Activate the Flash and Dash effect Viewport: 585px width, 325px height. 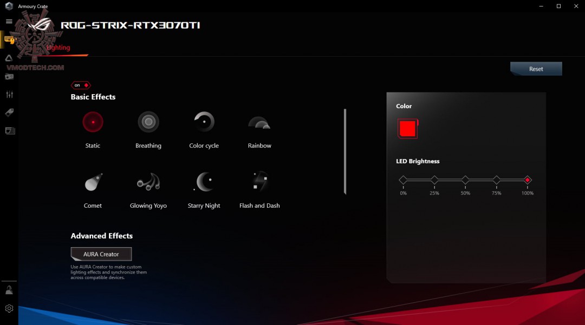pos(259,182)
